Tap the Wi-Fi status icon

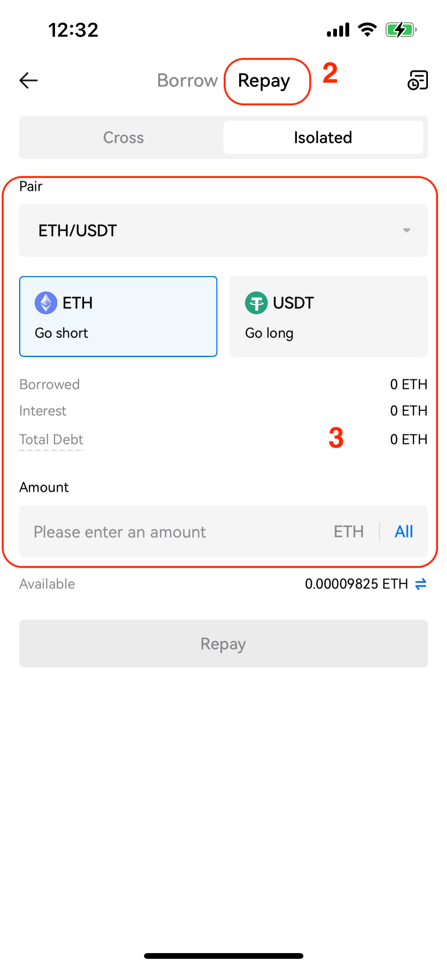[367, 30]
